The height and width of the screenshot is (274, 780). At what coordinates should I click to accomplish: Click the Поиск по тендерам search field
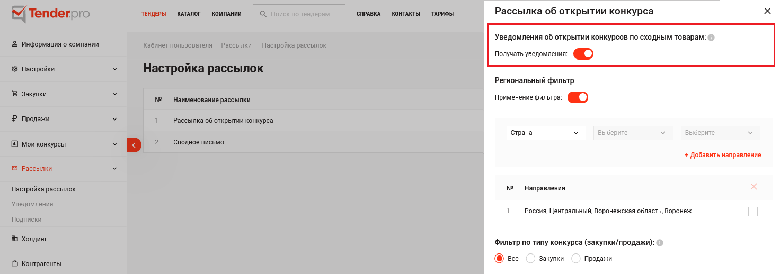click(x=299, y=14)
